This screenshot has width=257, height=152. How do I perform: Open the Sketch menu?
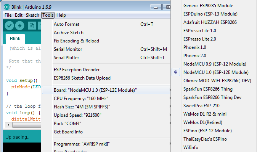[32, 15]
